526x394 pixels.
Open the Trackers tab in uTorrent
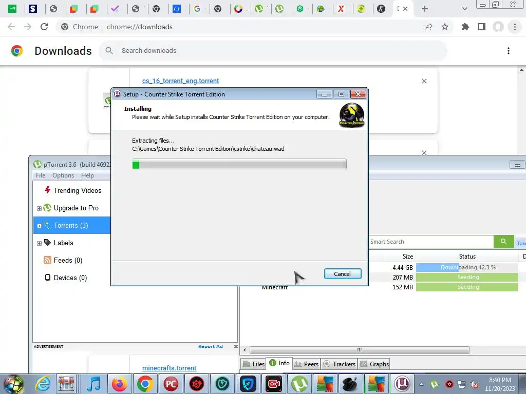pos(339,364)
